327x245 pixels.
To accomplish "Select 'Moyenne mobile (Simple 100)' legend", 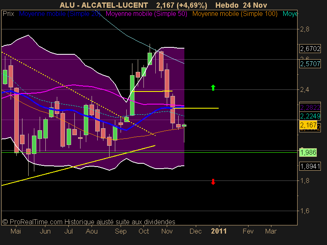I will pos(235,14).
